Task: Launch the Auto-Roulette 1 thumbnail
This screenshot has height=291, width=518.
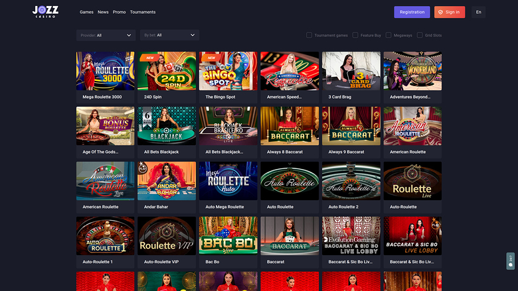Action: tap(106, 236)
